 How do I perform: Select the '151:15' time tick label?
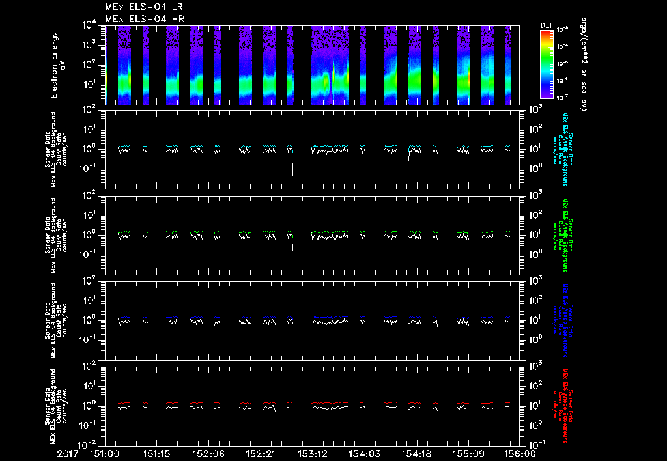pyautogui.click(x=156, y=454)
